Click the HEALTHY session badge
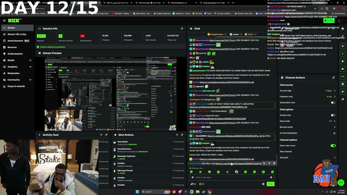347x195 pixels. [41, 36]
